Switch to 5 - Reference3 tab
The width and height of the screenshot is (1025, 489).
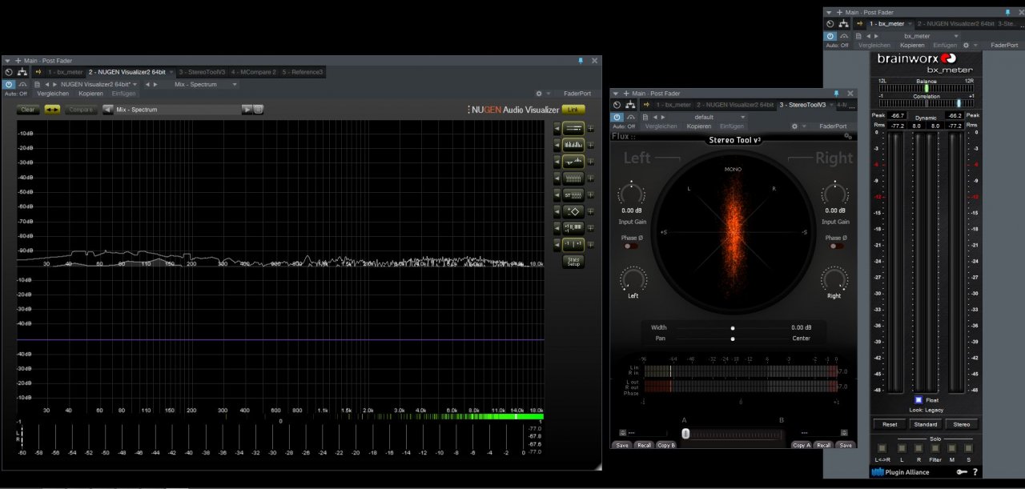point(303,72)
